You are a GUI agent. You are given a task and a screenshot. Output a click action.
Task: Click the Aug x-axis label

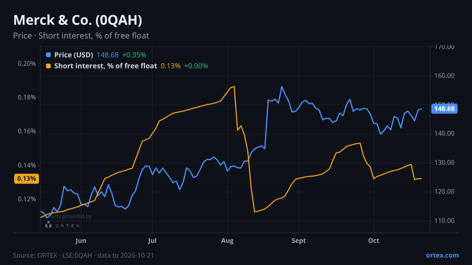(227, 240)
